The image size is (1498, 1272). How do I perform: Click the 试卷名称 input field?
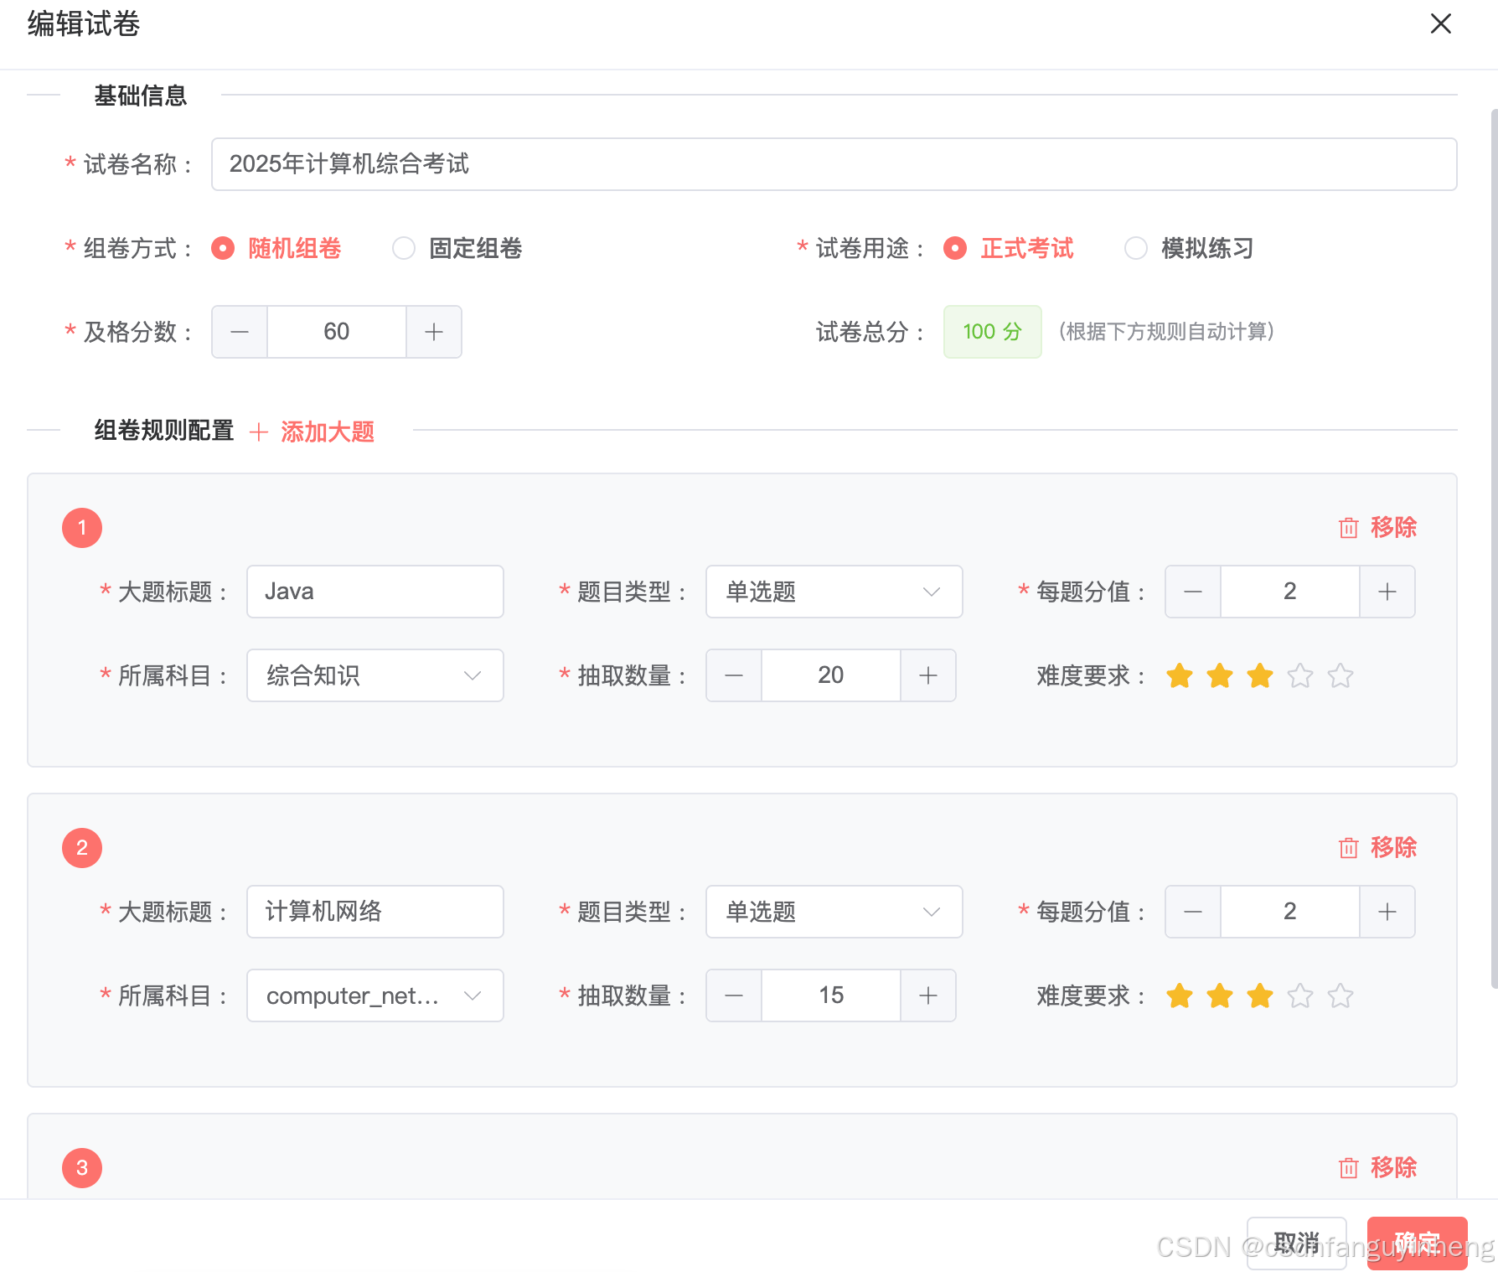coord(834,164)
